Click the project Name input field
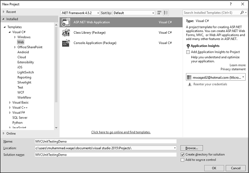This screenshot has height=173, width=249. 105,141
